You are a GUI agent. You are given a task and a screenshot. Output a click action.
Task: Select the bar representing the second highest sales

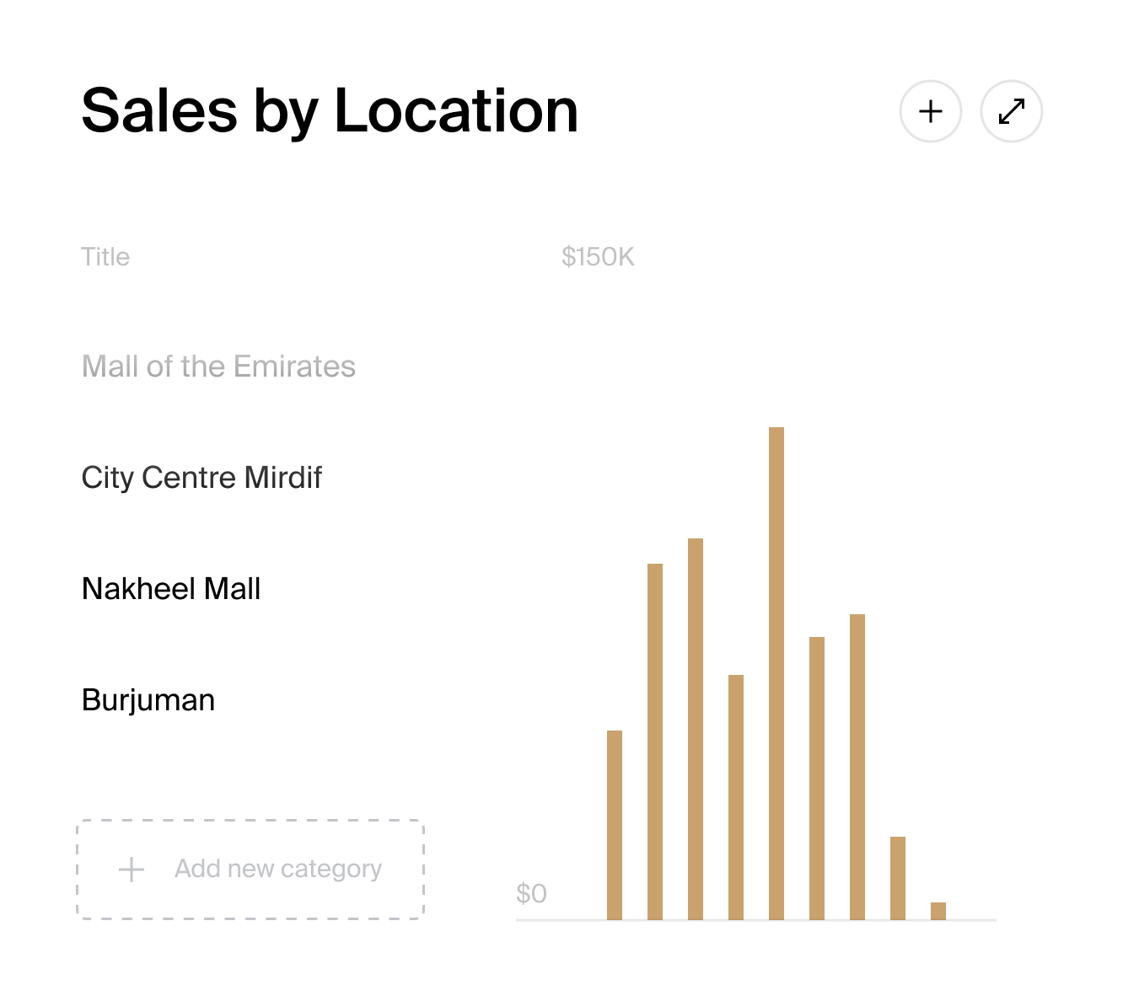[x=696, y=729]
